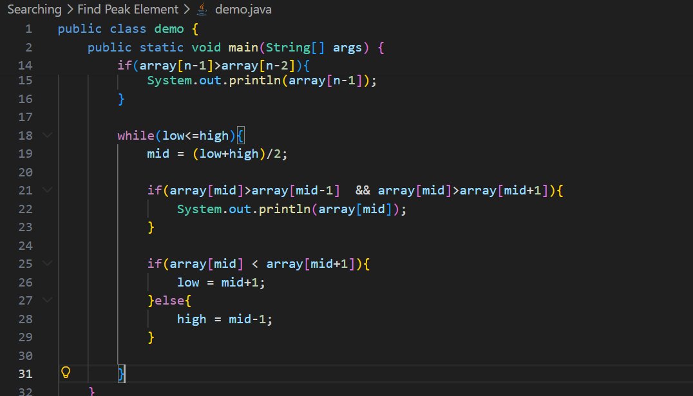Click line number 14 in the gutter
The width and height of the screenshot is (693, 396).
click(x=26, y=66)
